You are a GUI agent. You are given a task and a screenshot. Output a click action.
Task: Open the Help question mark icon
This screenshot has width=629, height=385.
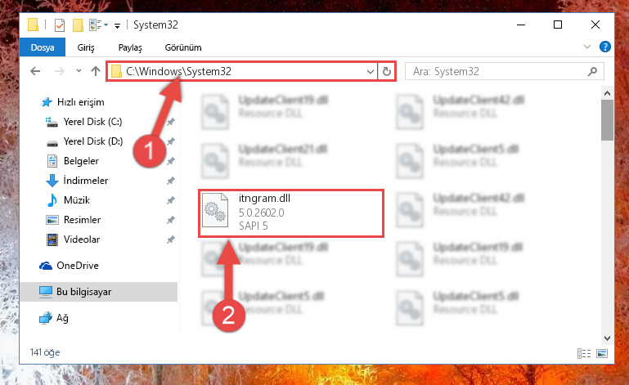pyautogui.click(x=605, y=47)
